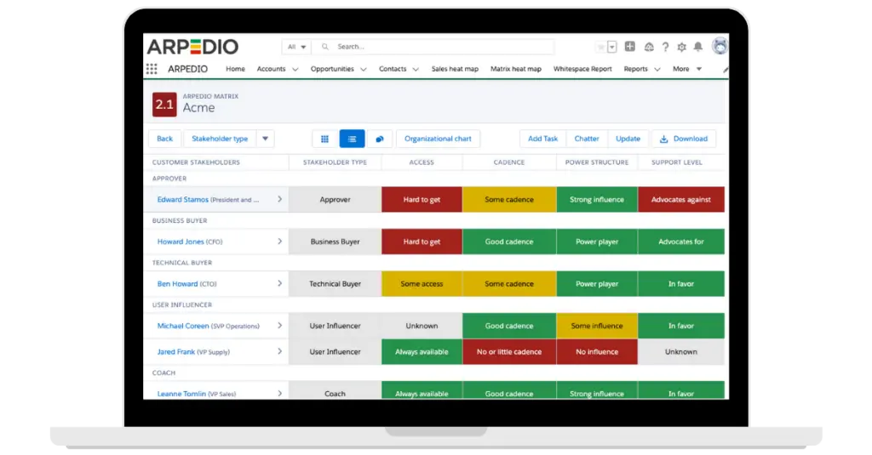Open the Accounts tab

click(271, 69)
